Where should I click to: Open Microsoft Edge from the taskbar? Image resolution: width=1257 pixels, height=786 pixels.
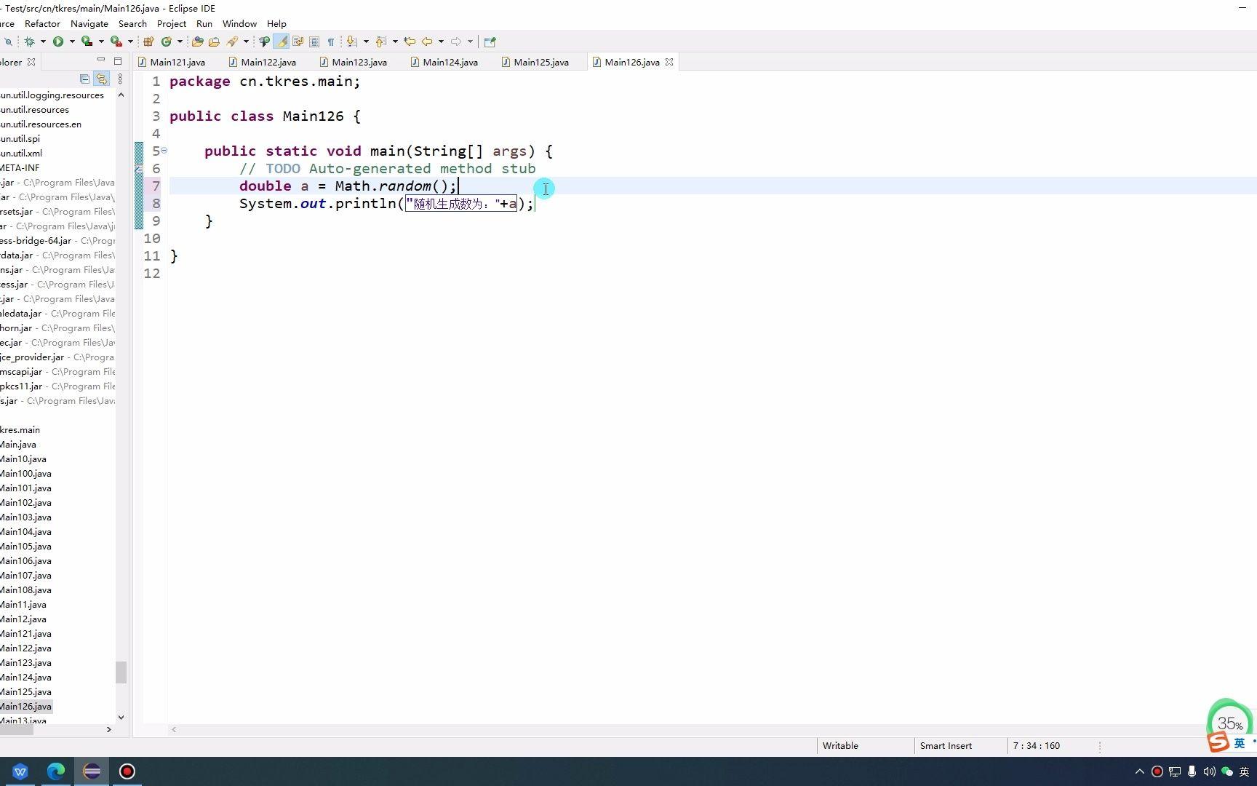click(56, 771)
